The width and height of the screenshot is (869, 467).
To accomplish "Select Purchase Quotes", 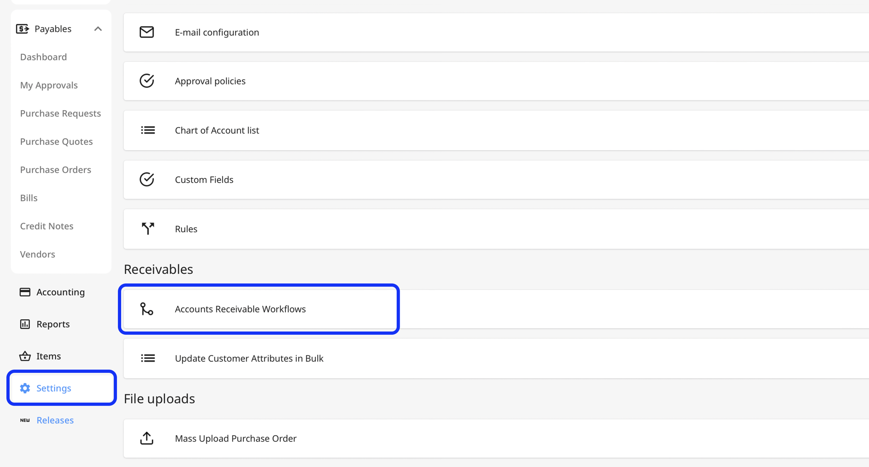I will click(x=56, y=141).
